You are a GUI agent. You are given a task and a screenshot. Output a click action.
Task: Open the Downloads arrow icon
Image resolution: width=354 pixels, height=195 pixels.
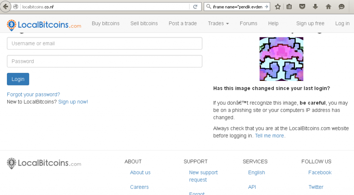click(x=315, y=7)
